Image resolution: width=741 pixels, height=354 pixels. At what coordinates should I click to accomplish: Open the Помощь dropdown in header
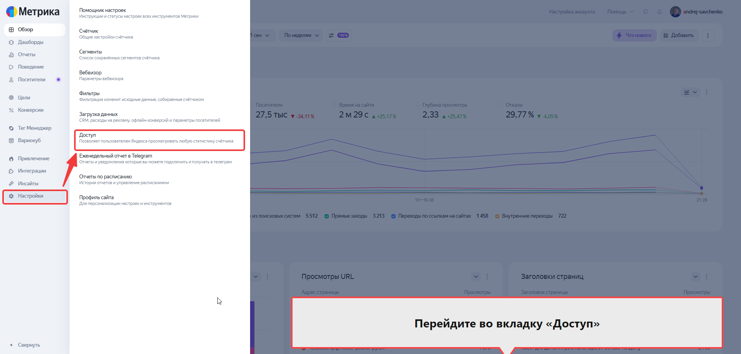pyautogui.click(x=620, y=12)
